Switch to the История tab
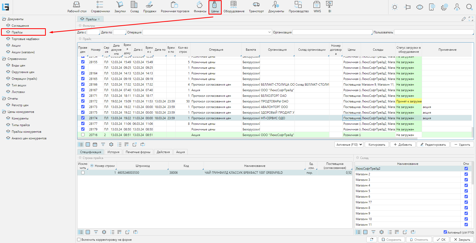 point(113,152)
